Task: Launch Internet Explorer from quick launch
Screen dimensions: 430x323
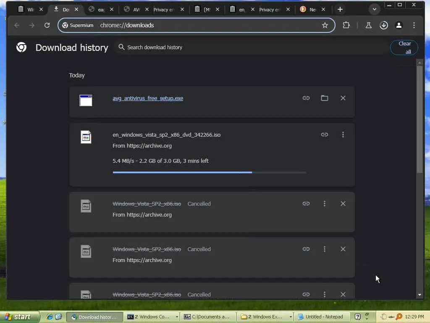Action: pyautogui.click(x=50, y=317)
